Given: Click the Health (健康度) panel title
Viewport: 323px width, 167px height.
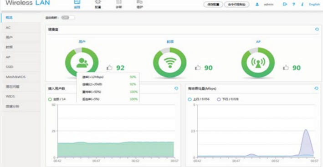Looking at the screenshot, I should (x=53, y=29).
